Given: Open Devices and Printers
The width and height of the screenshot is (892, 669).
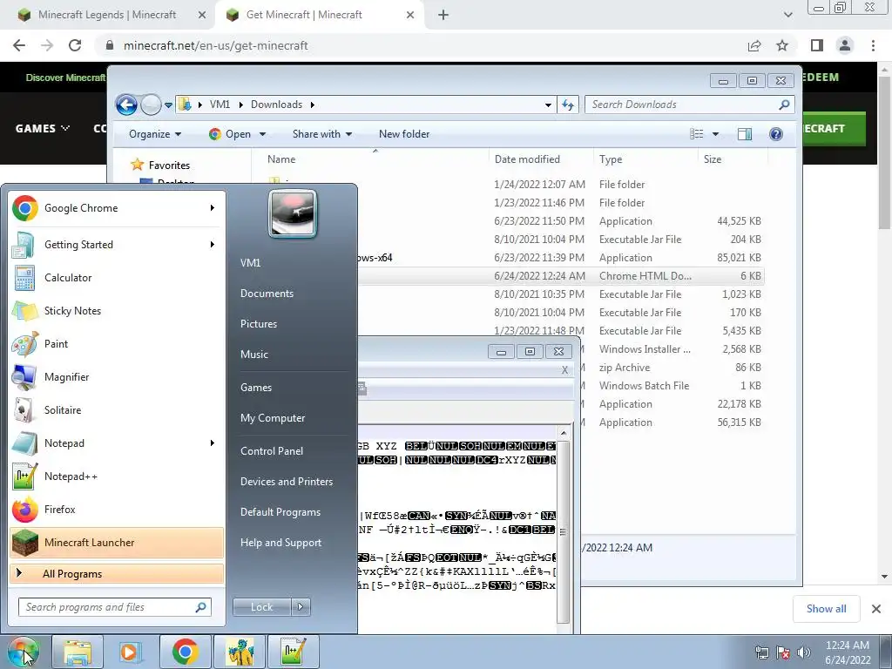Looking at the screenshot, I should click(287, 482).
